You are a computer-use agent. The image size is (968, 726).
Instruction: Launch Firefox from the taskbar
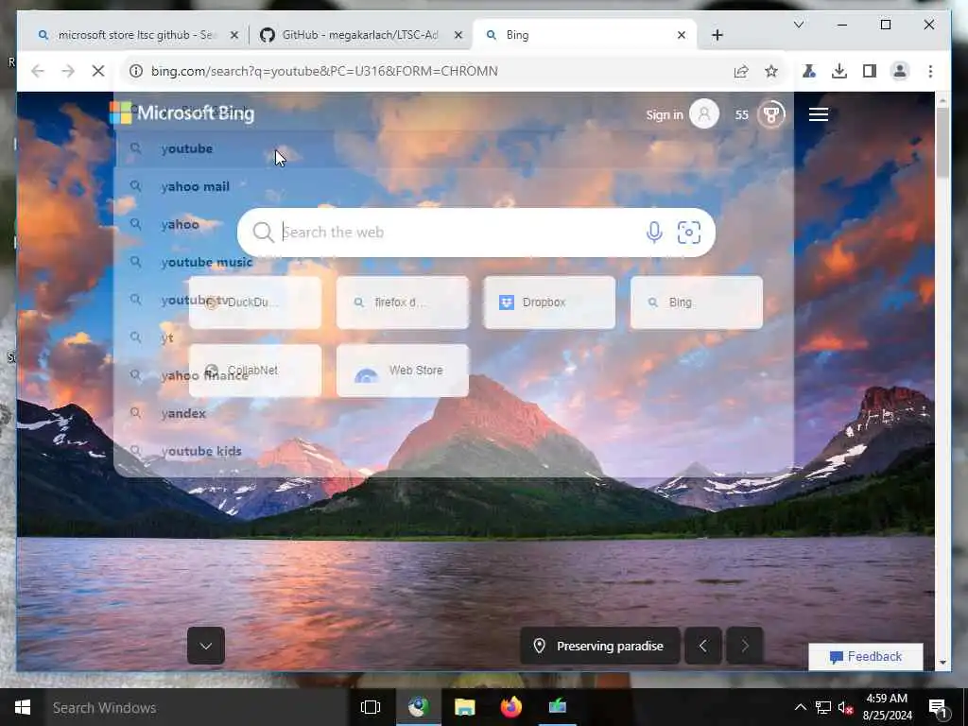tap(511, 707)
